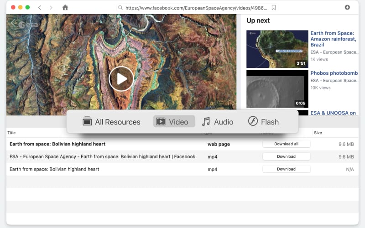Select the Video filter tab
This screenshot has height=228, width=365.
coord(174,121)
